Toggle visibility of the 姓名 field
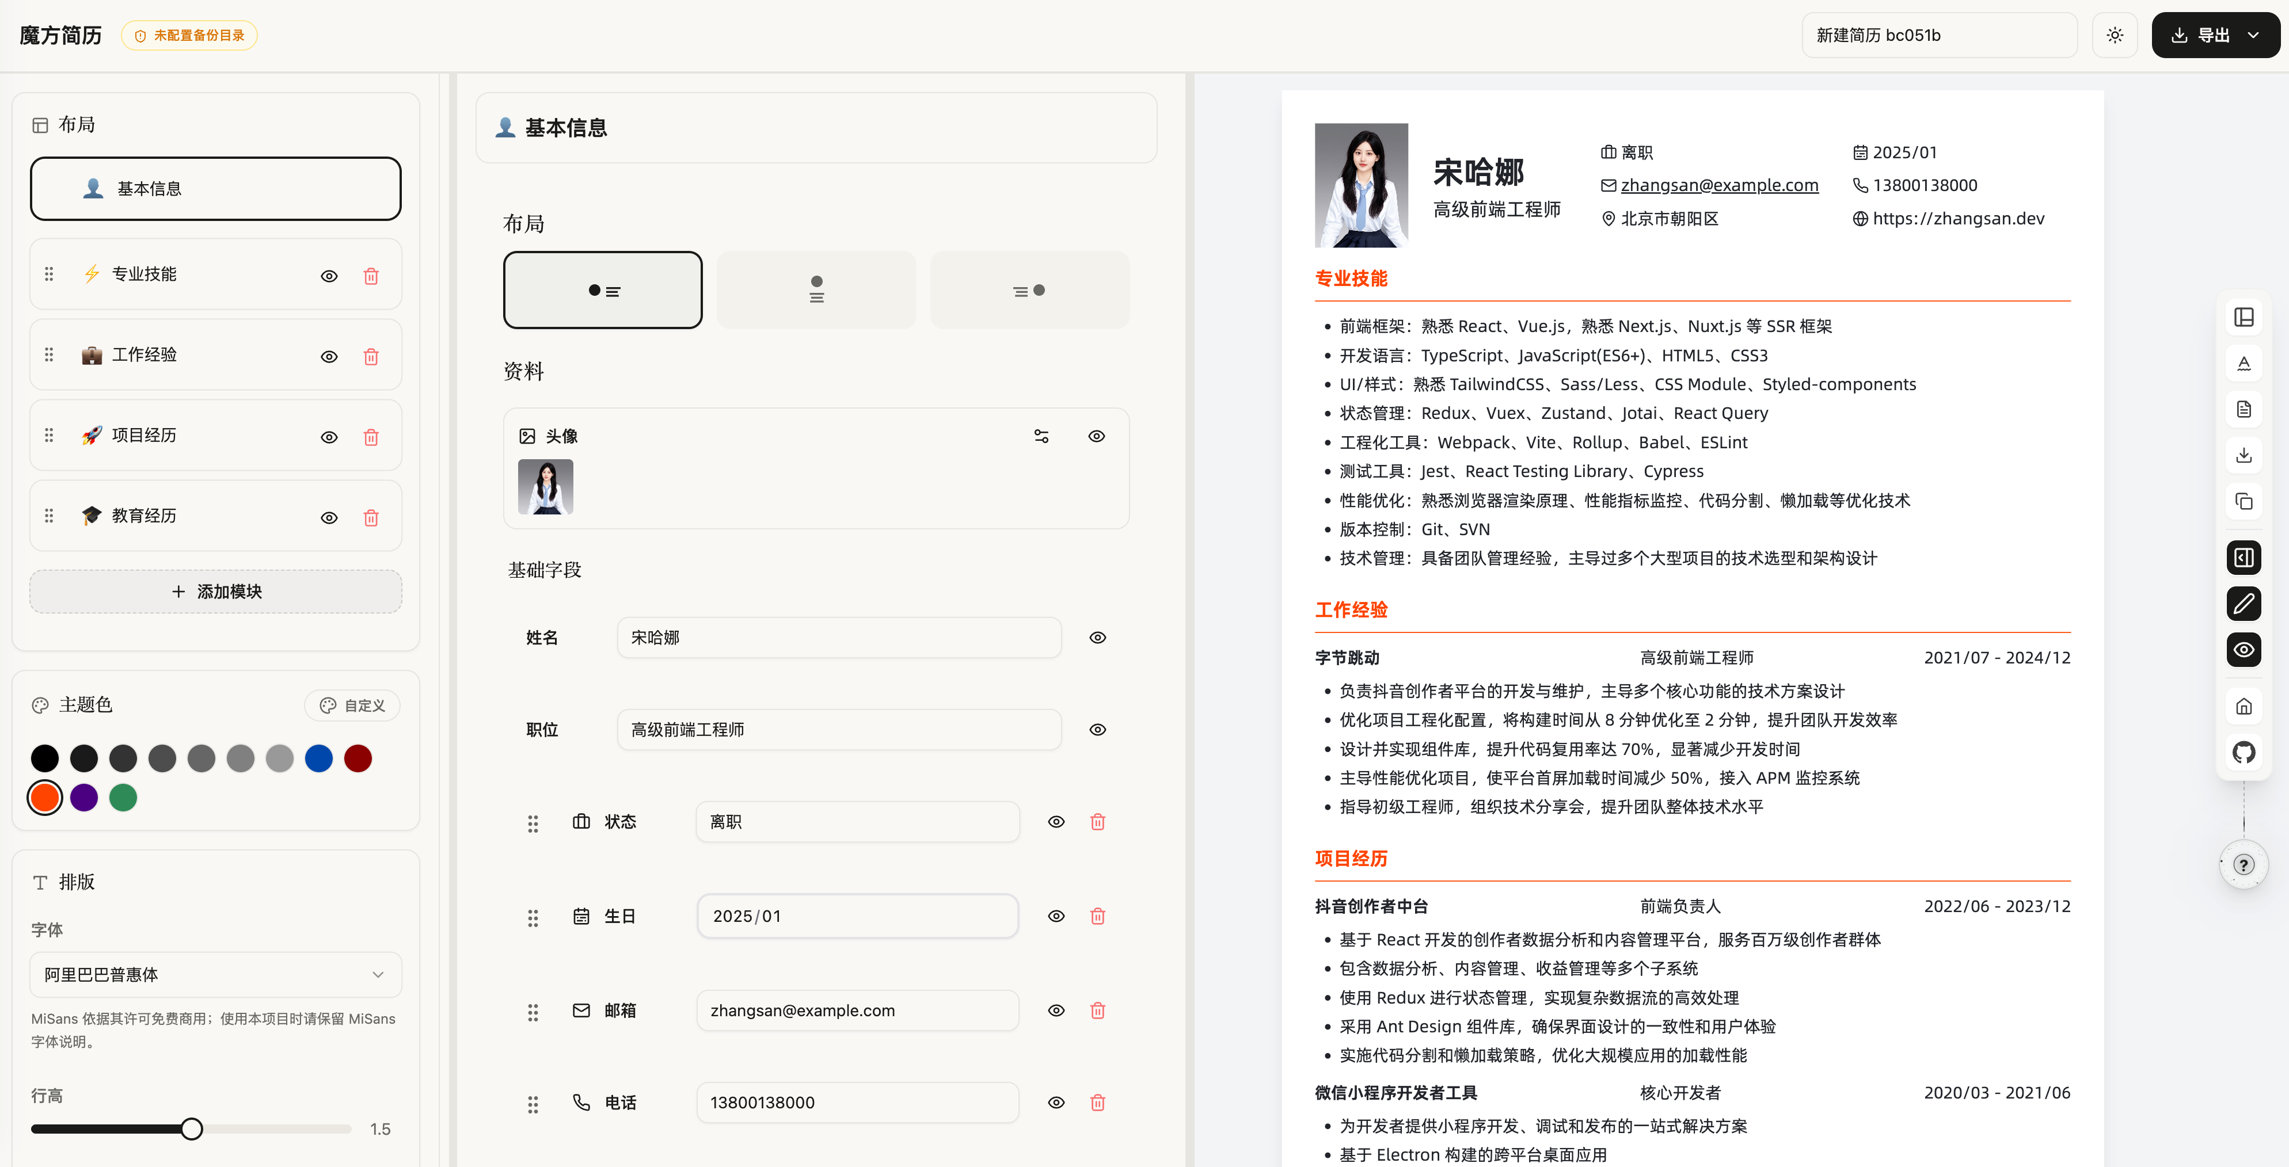Viewport: 2289px width, 1167px height. pyautogui.click(x=1097, y=637)
